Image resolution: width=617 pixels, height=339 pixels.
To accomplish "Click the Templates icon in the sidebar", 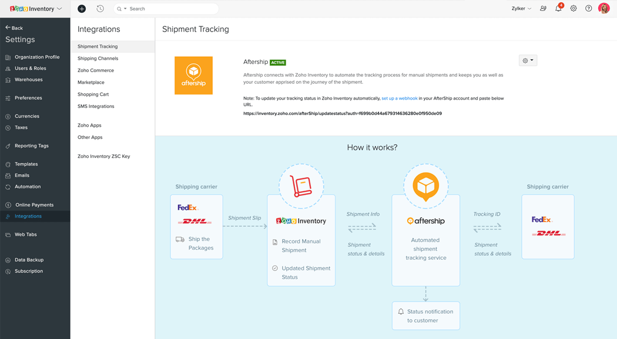I will (8, 164).
